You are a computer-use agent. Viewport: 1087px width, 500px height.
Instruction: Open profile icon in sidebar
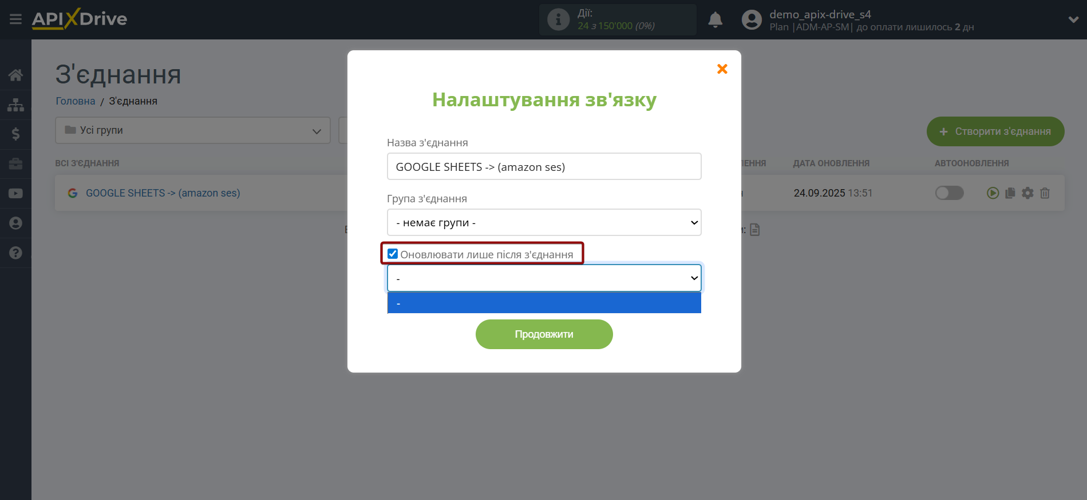(x=15, y=223)
